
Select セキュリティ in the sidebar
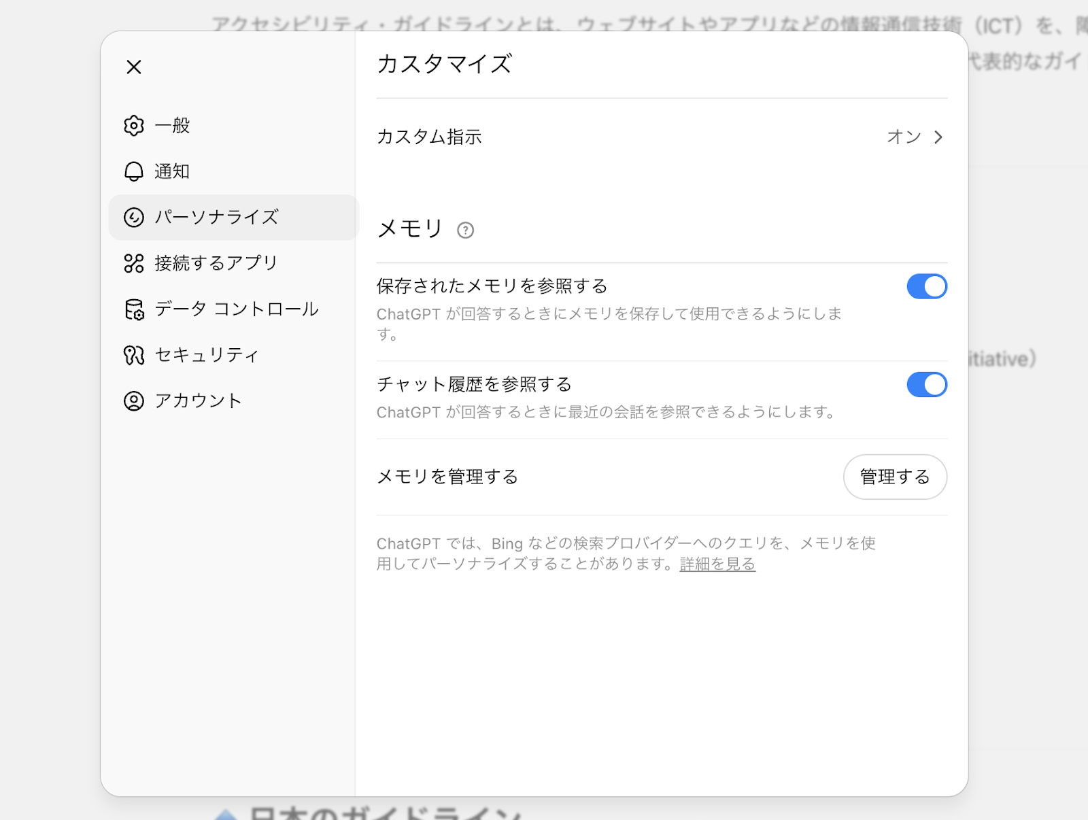[x=207, y=354]
